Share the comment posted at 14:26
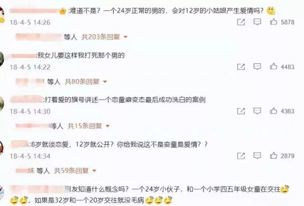Image resolution: width=304 pixels, height=206 pixels. tap(241, 22)
